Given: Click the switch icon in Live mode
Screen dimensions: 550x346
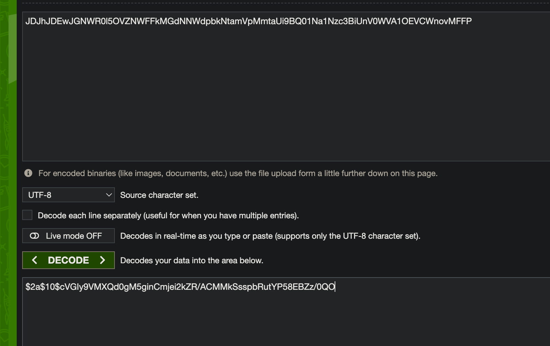Looking at the screenshot, I should (x=34, y=236).
